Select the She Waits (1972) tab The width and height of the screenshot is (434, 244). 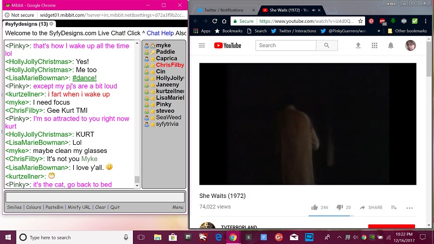coord(289,10)
